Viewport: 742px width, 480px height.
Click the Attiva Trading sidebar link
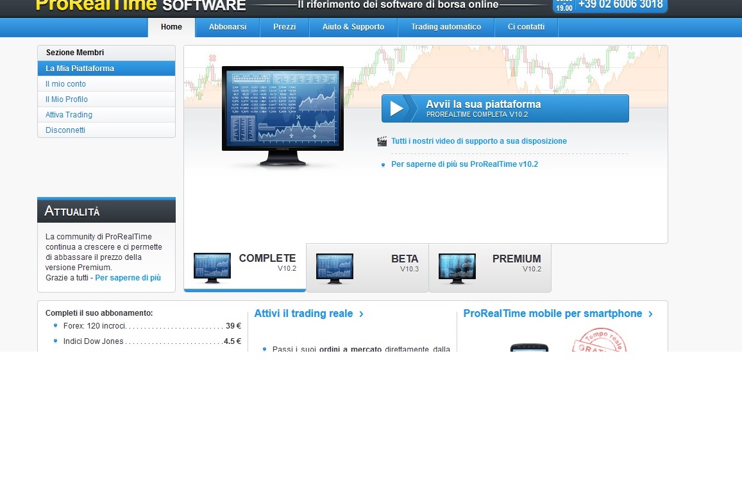tap(106, 115)
